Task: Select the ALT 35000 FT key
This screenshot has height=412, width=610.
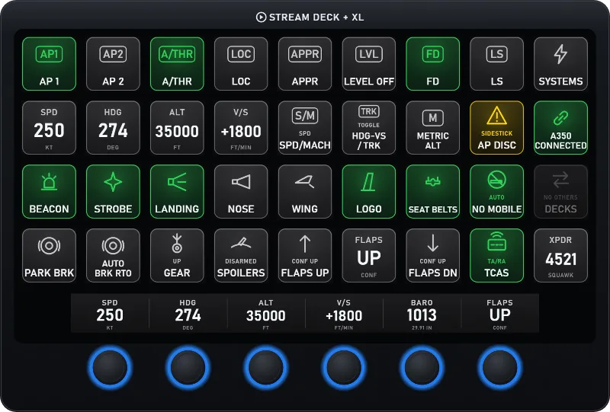Action: (177, 127)
